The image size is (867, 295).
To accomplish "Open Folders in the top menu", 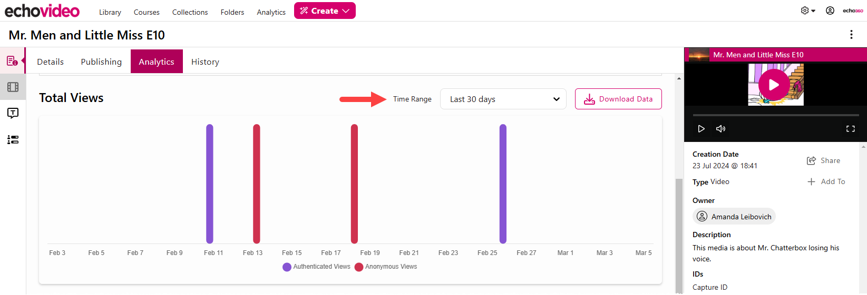I will click(x=232, y=12).
